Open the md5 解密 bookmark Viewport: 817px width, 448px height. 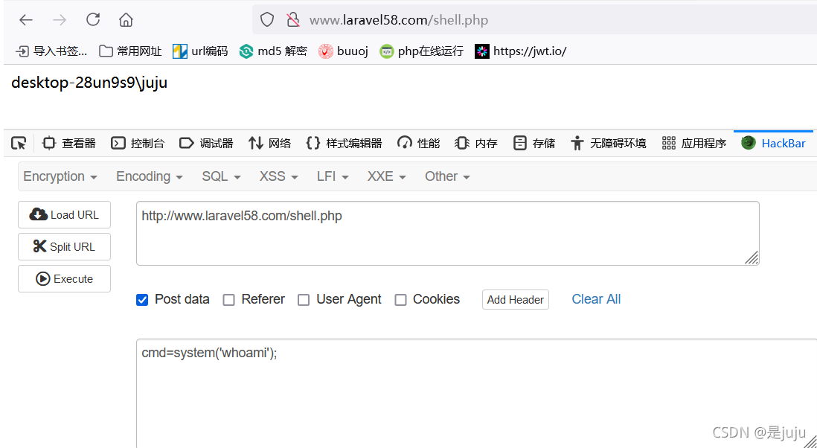click(x=273, y=51)
